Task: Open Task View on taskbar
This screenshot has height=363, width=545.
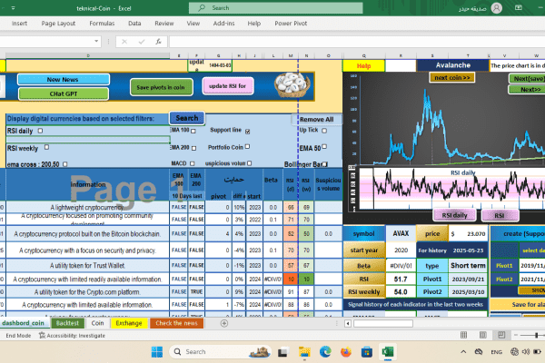Action: tap(283, 352)
